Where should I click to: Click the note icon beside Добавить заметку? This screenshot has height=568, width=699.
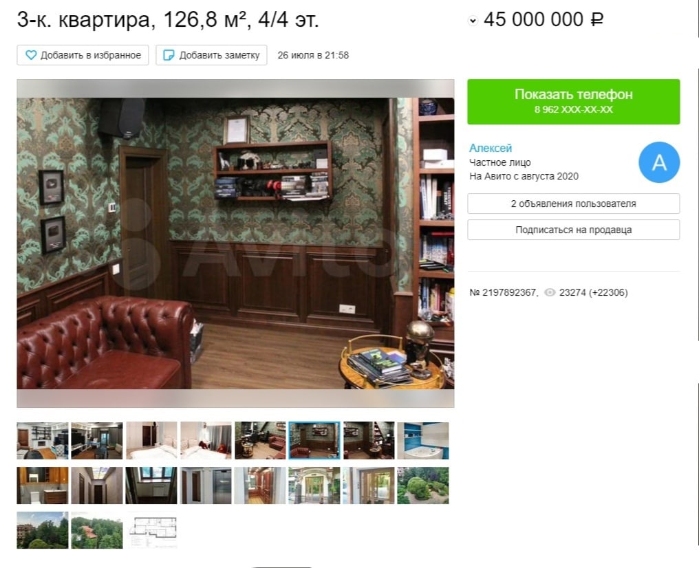(x=169, y=55)
